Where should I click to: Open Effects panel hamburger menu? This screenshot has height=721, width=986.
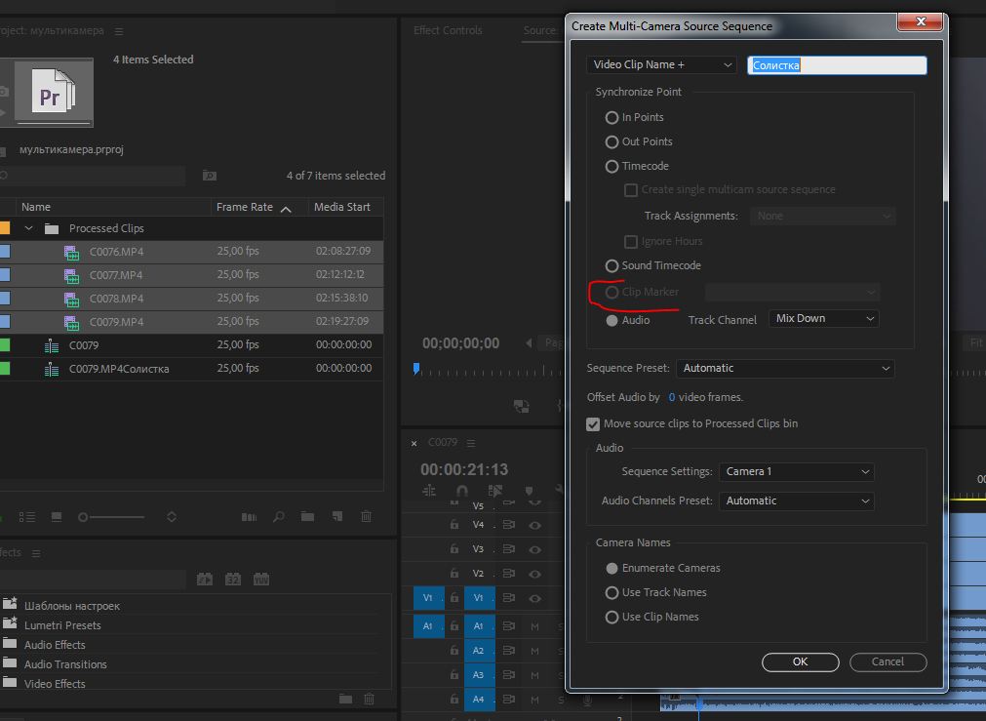click(36, 553)
